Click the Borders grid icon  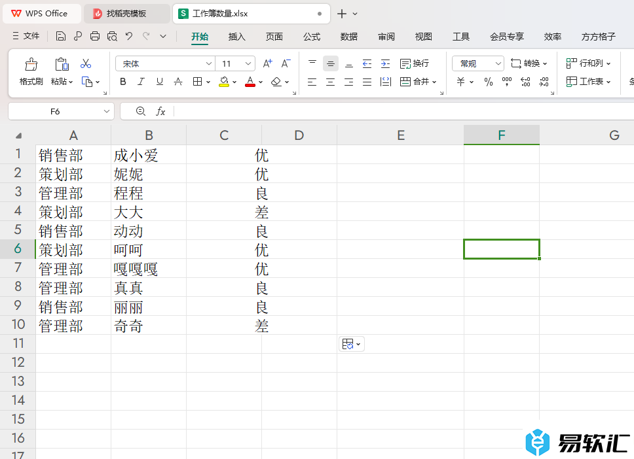(197, 82)
